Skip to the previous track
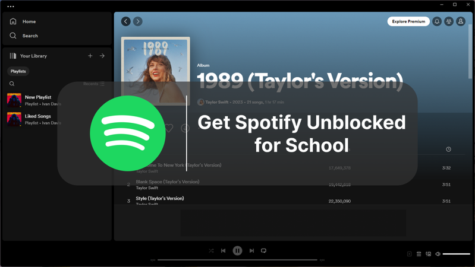The width and height of the screenshot is (475, 267). point(224,250)
